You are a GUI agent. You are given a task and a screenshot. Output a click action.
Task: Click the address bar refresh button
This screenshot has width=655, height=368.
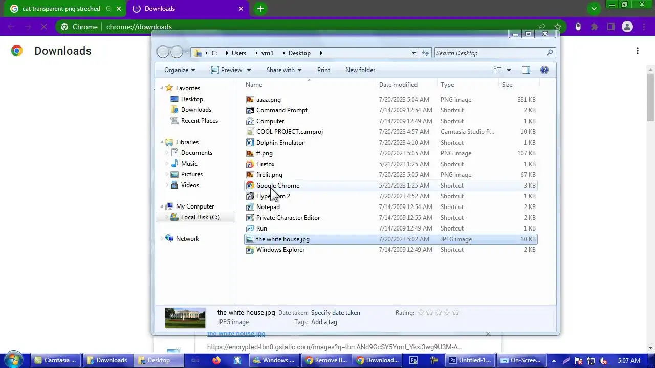click(x=425, y=53)
